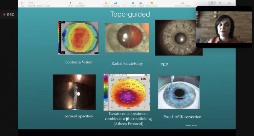The width and height of the screenshot is (254, 136).
Task: Add a chart using Диаграмма icon
Action: coord(115,3)
